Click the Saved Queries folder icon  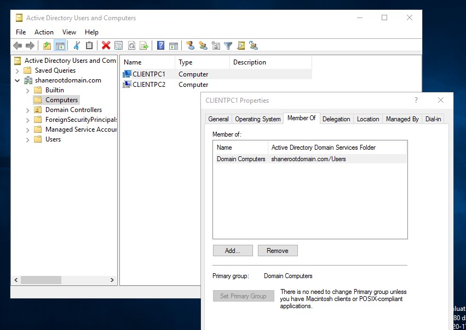tap(27, 70)
